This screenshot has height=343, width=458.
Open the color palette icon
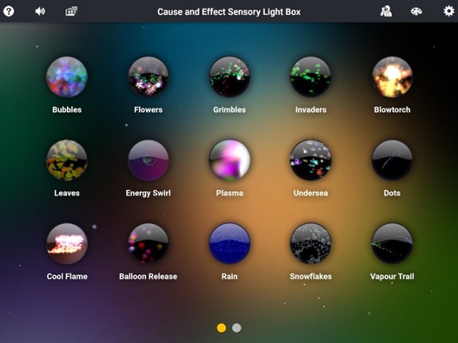[x=417, y=11]
